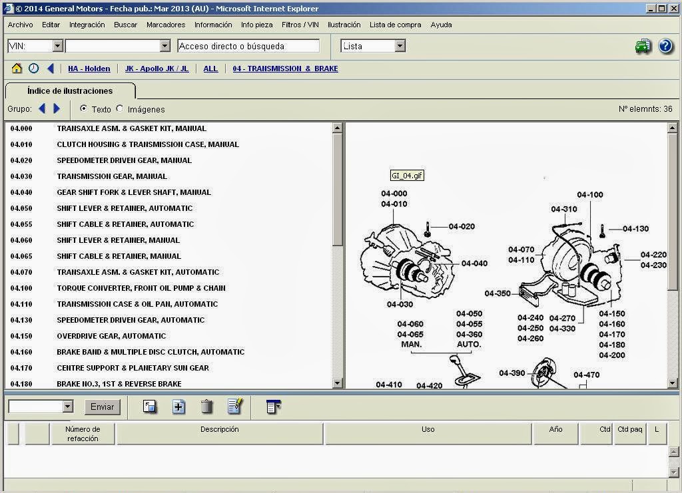Viewport: 682px width, 493px height.
Task: Open the blue help question icon
Action: coord(665,46)
